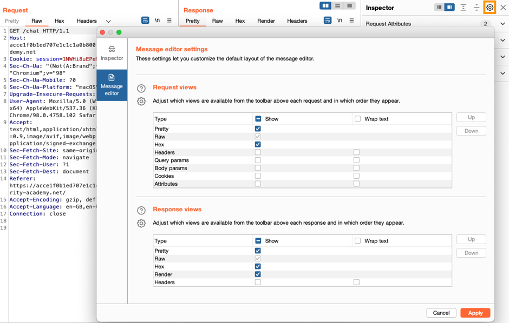Select Hex row in Response views table
509x323 pixels.
pyautogui.click(x=302, y=266)
